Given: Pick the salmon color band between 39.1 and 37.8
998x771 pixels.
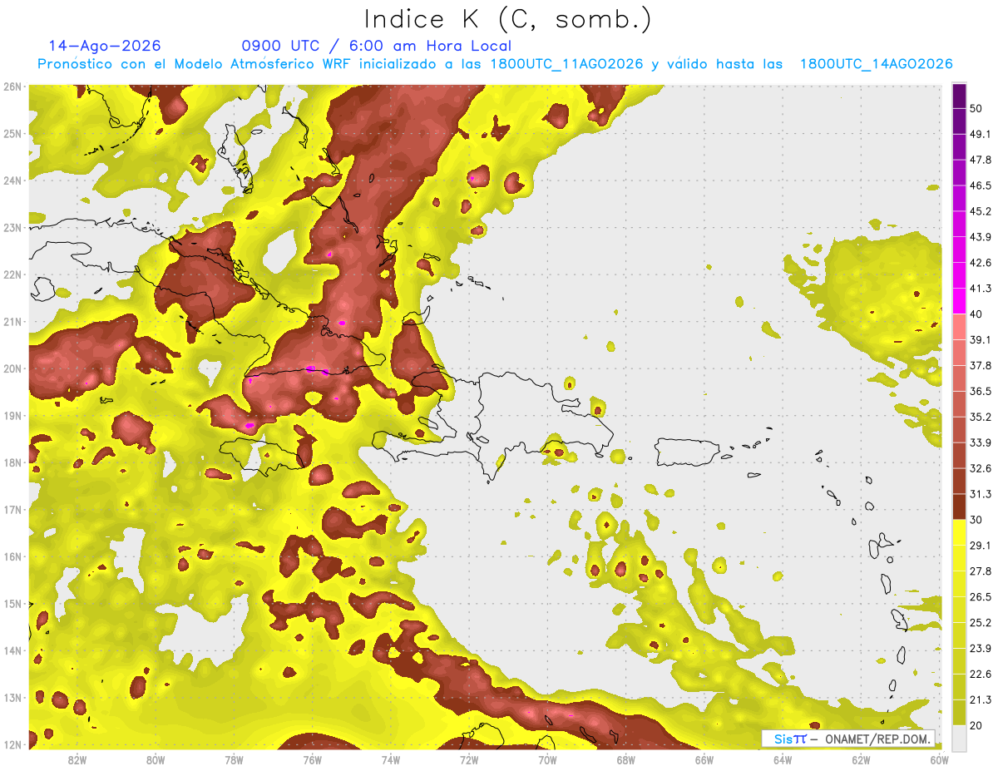Looking at the screenshot, I should tap(959, 353).
